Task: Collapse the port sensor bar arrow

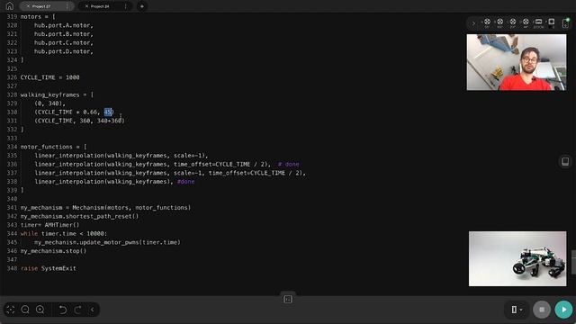Action: [473, 23]
